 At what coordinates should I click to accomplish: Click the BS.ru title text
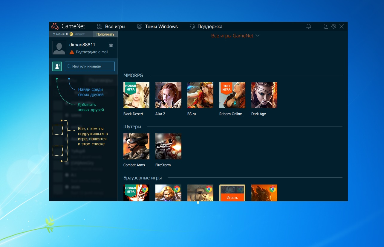click(x=192, y=114)
